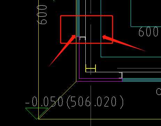
Task: Select the elevation text -0.050(506.020)
Action: (74, 102)
